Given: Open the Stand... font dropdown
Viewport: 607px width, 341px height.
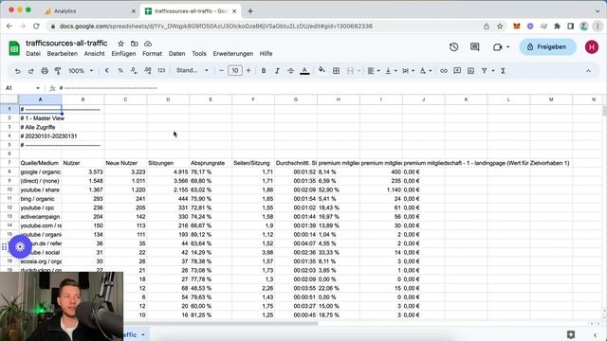Looking at the screenshot, I should [193, 70].
